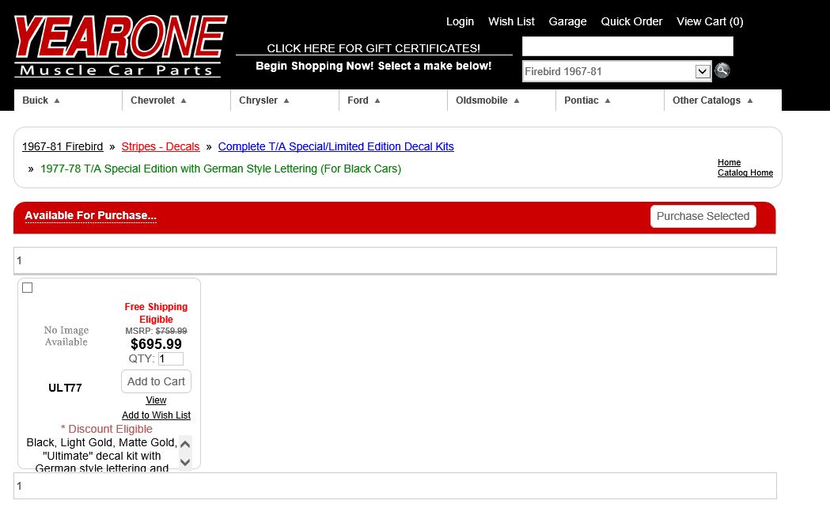Click the YearOne Muscle Car Parts logo
Image resolution: width=830 pixels, height=523 pixels.
[121, 47]
